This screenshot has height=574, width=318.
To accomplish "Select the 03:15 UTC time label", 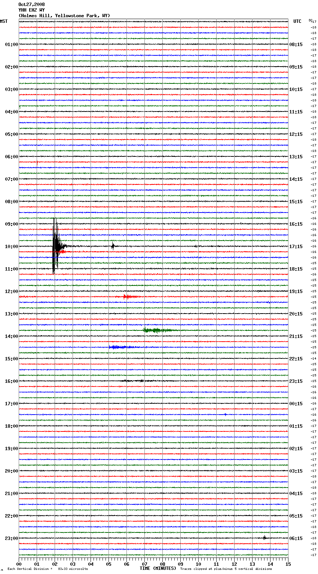I will (x=296, y=471).
